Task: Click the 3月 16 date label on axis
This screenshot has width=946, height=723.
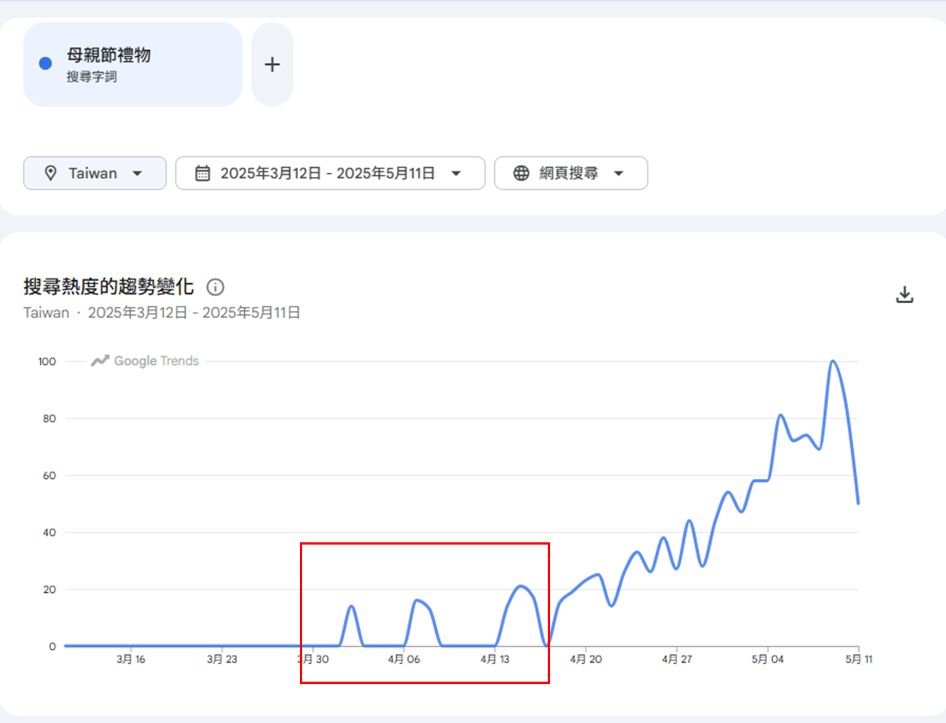Action: pyautogui.click(x=131, y=659)
